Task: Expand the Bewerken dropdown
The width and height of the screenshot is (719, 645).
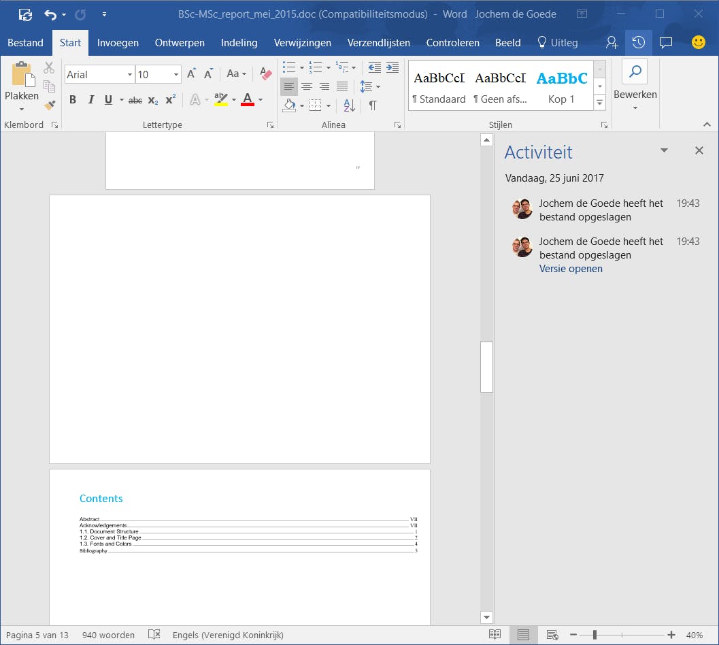Action: [x=635, y=95]
